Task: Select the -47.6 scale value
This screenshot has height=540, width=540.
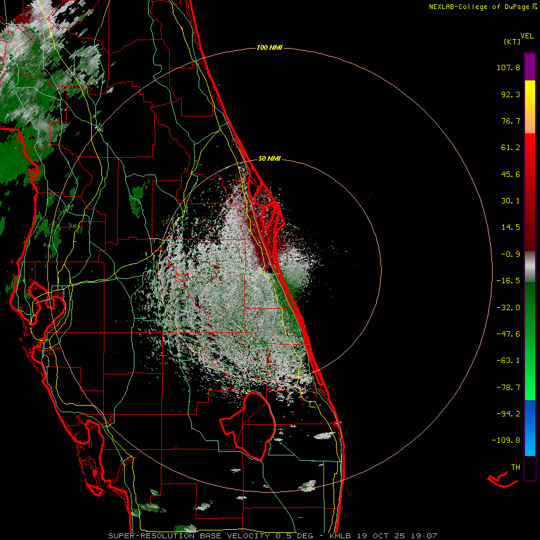Action: click(508, 334)
